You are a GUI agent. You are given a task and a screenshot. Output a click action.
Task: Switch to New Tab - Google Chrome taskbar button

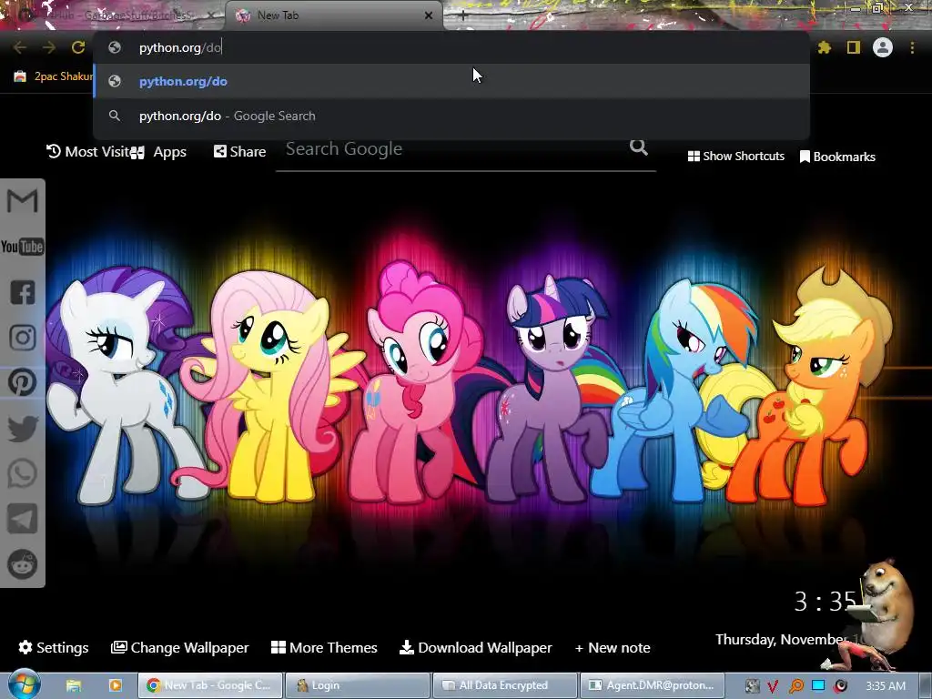coord(210,685)
